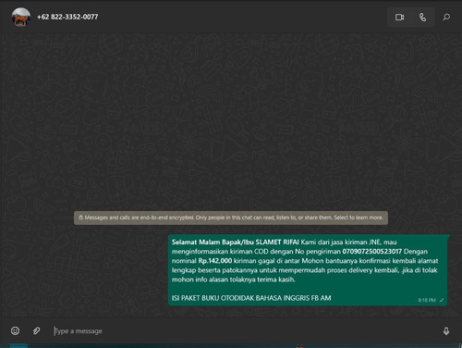This screenshot has height=348, width=462.
Task: Start a video call with the contact
Action: pos(399,18)
